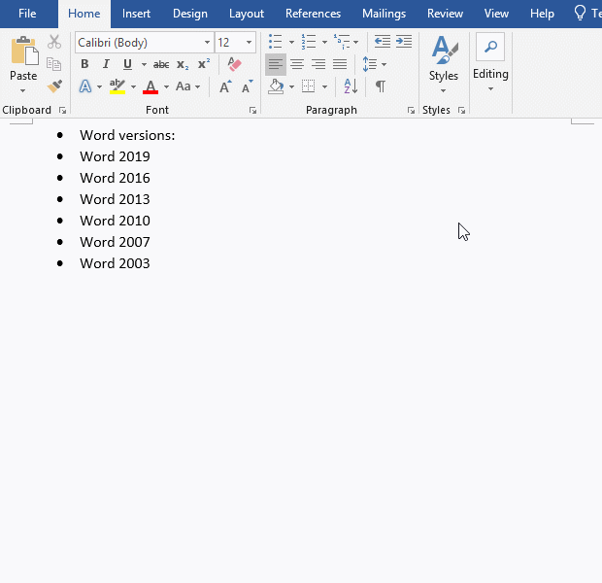
Task: Click the Copy icon in Clipboard
Action: click(53, 64)
